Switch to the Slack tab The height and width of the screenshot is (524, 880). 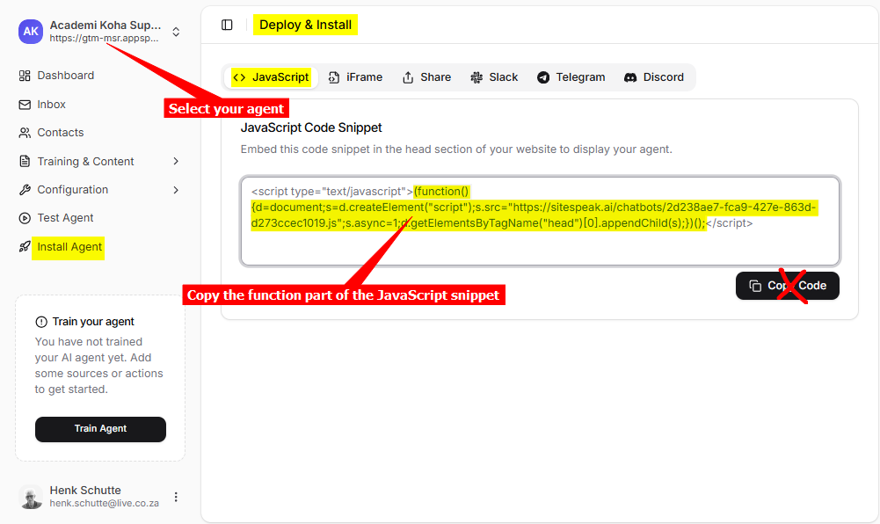point(494,77)
